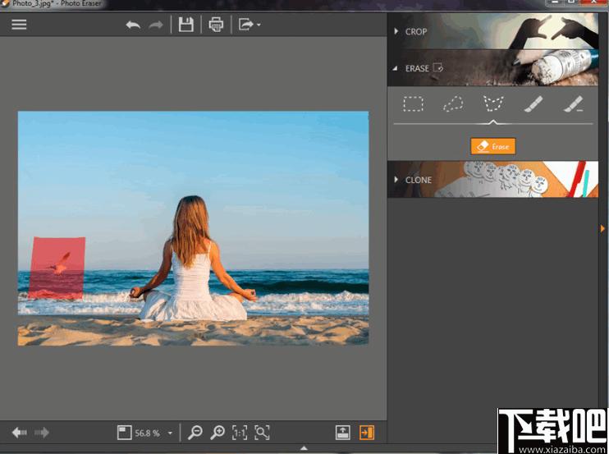Zoom in with the plus magnifier
The width and height of the screenshot is (609, 454).
pos(217,433)
